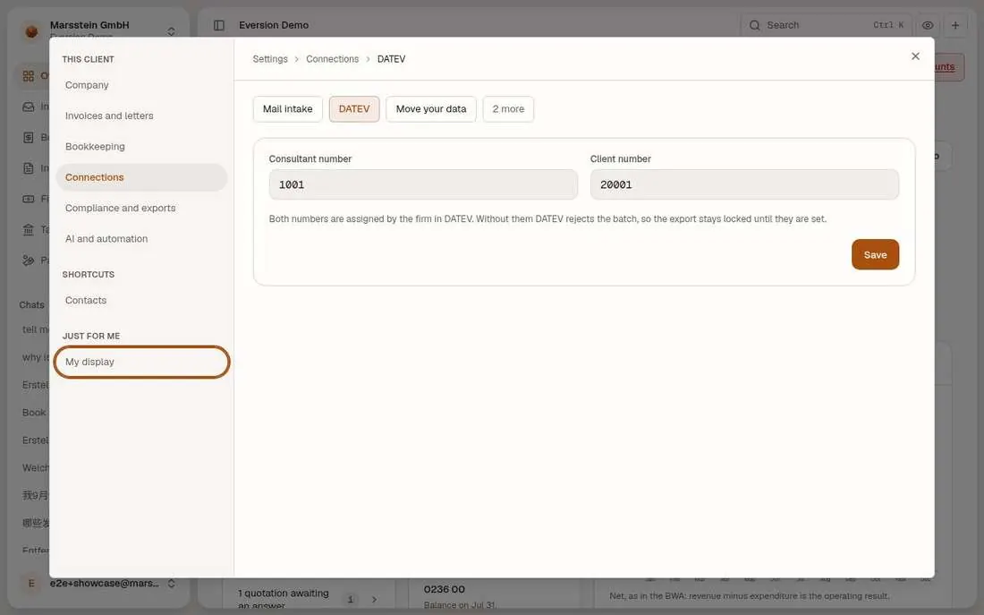The image size is (984, 615).
Task: Open the Marsstein GmbH client switcher chevrons
Action: coord(172,30)
